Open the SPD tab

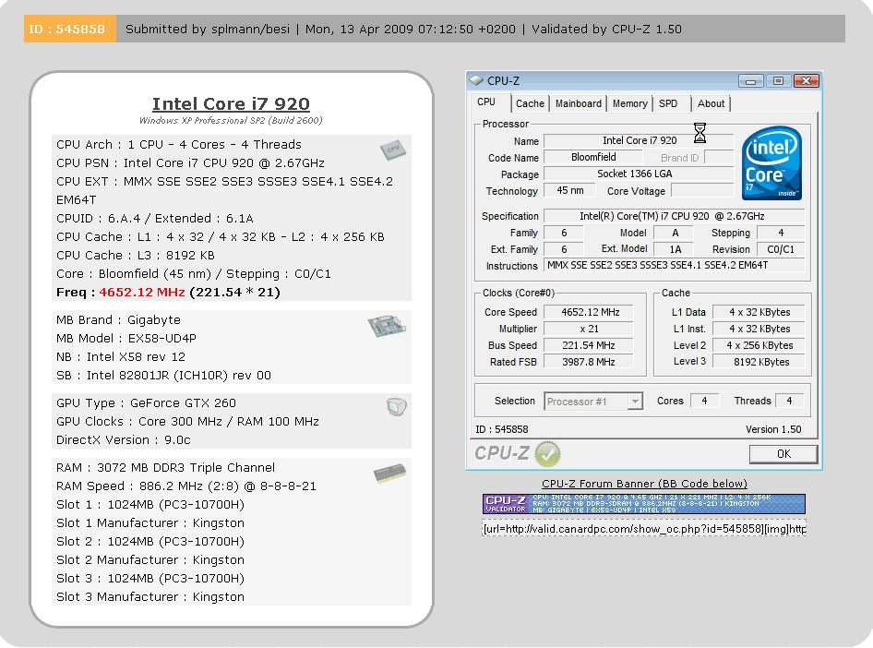pyautogui.click(x=668, y=103)
